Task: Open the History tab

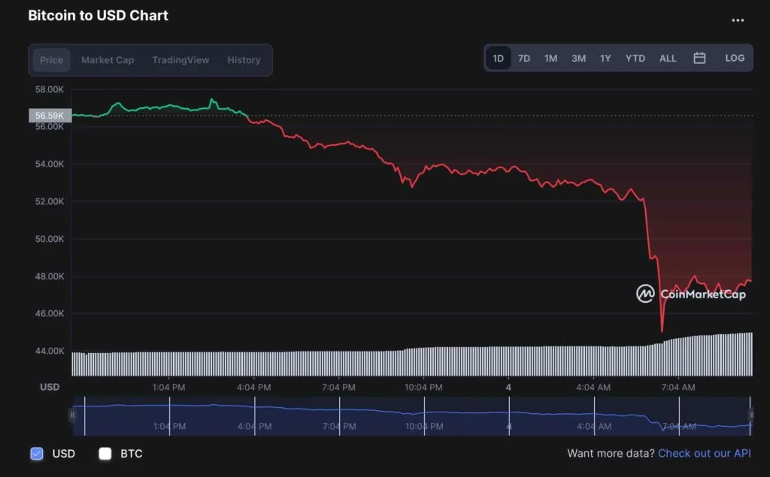Action: 244,60
